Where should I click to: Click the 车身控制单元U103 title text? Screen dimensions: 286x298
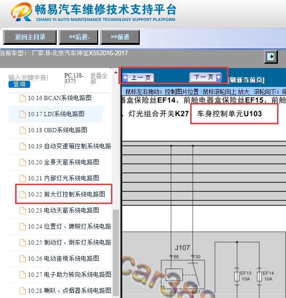click(x=229, y=114)
